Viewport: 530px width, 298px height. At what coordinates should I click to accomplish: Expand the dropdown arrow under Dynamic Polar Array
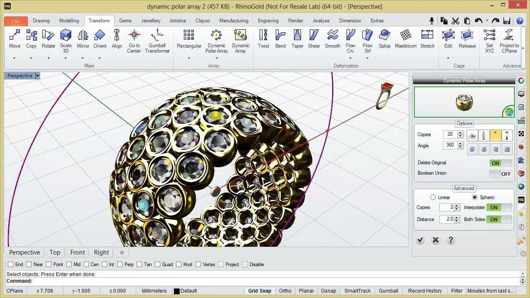217,58
